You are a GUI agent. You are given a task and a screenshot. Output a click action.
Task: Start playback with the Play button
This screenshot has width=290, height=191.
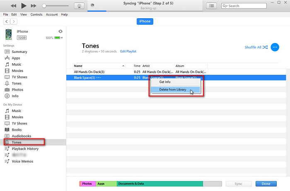(24, 6)
